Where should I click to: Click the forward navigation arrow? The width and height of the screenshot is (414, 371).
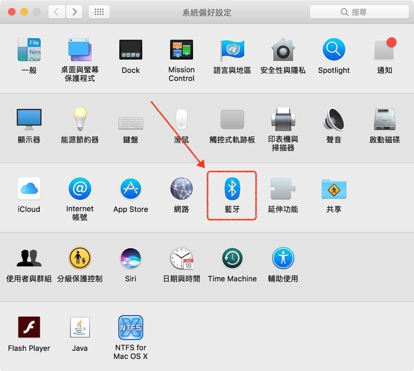[74, 12]
